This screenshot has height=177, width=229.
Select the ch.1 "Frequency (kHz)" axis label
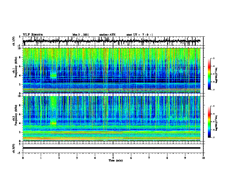[x=16, y=67]
